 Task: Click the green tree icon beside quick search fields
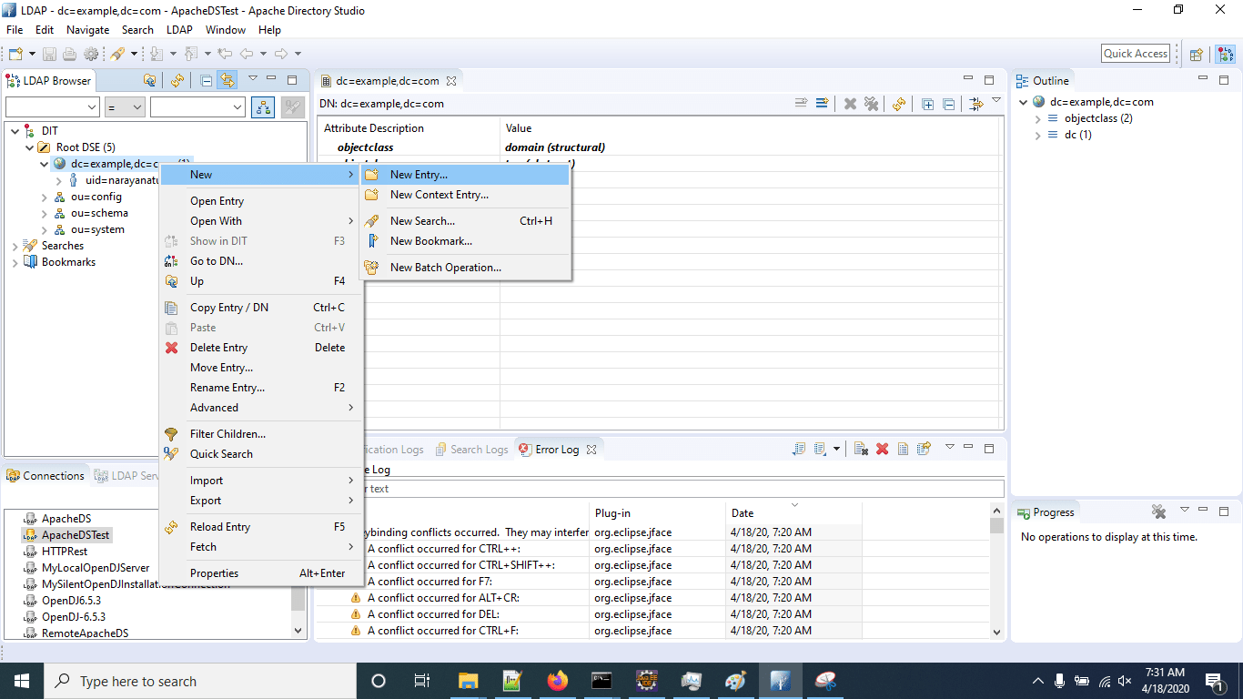point(263,107)
